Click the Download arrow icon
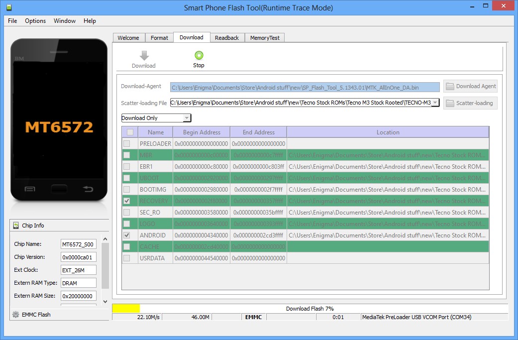The height and width of the screenshot is (340, 518). (x=143, y=56)
